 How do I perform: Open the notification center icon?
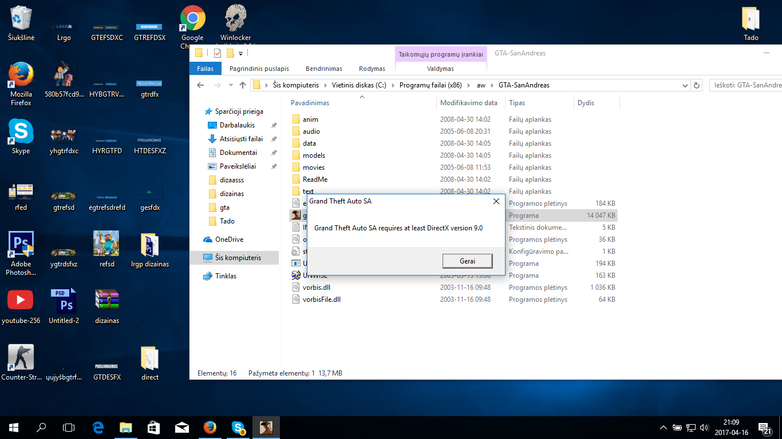[764, 428]
